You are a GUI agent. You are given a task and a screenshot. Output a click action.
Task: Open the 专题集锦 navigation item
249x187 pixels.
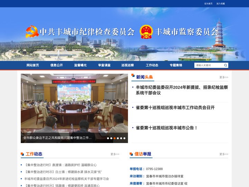176,65
